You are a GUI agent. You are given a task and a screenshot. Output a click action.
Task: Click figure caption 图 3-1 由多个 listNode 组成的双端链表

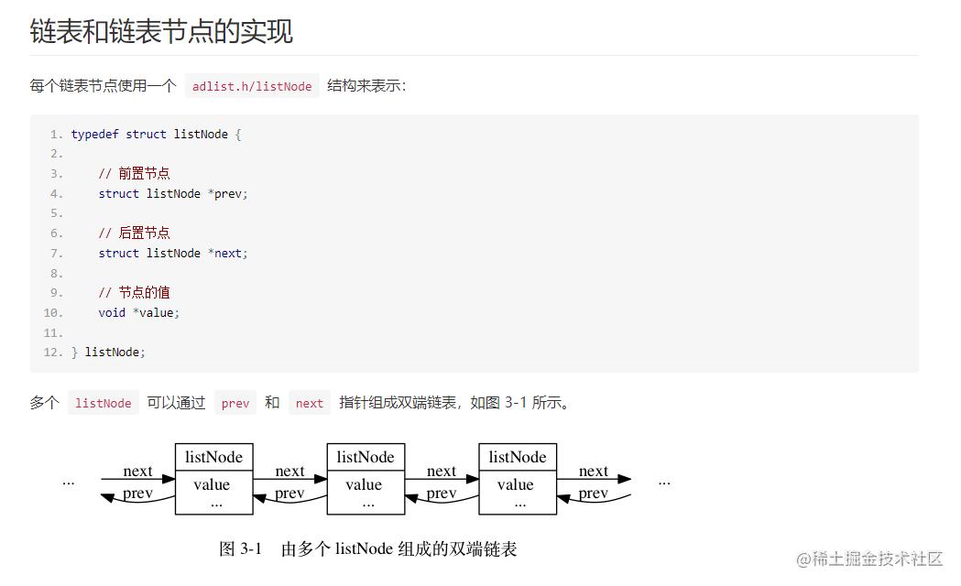(367, 548)
